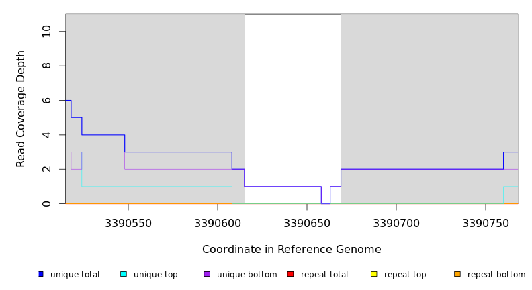Image resolution: width=532 pixels, height=290 pixels.
Task: Click the orange repeat bottom legend swatch
Action: (457, 274)
